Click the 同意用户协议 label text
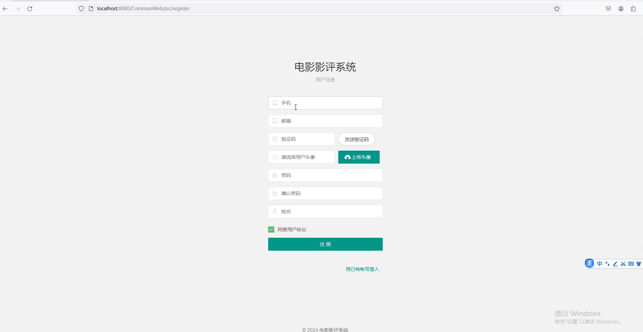 coord(292,230)
